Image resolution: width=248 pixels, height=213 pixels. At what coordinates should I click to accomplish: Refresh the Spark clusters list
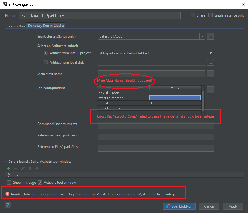[x=210, y=36]
